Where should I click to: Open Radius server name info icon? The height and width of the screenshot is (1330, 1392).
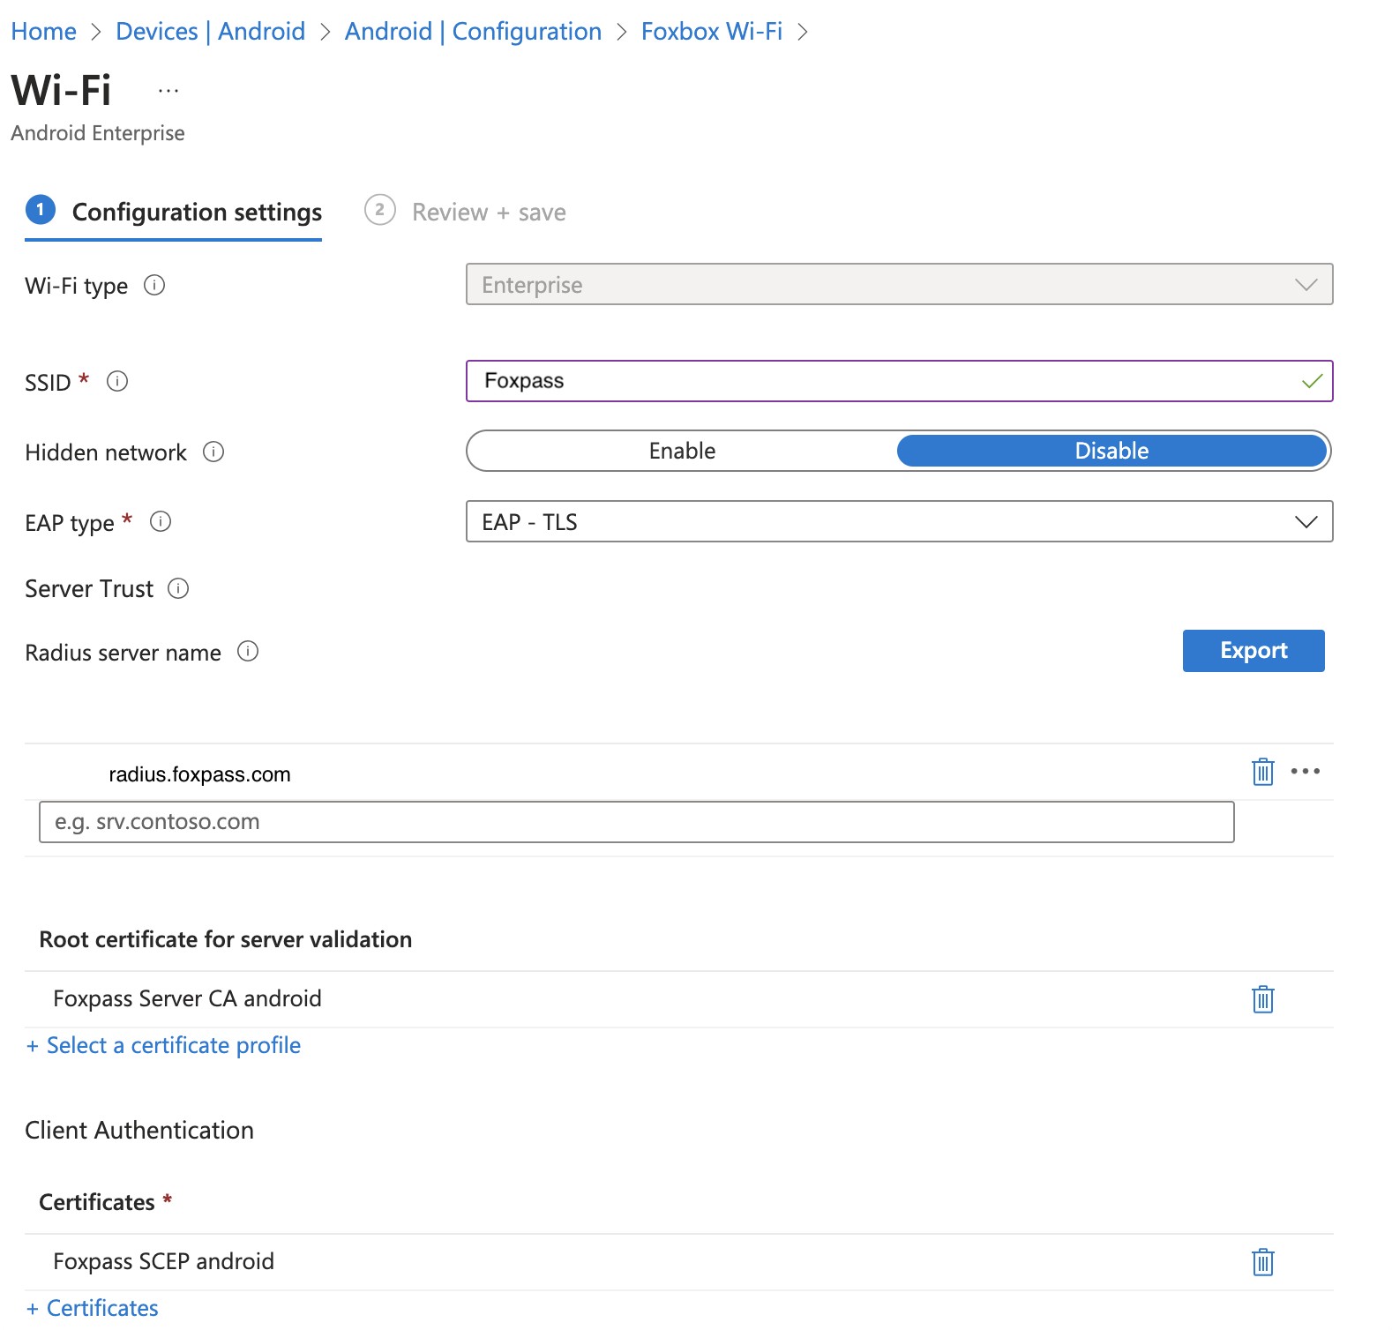coord(248,651)
